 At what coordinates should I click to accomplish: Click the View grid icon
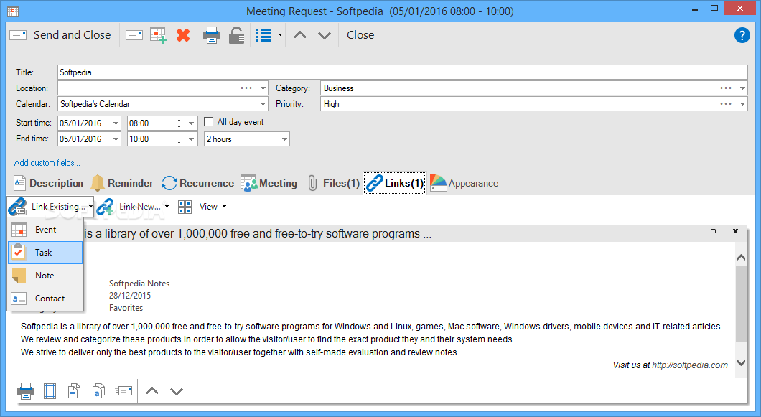click(185, 207)
